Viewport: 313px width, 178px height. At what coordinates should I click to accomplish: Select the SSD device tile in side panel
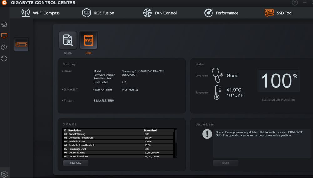point(21,45)
